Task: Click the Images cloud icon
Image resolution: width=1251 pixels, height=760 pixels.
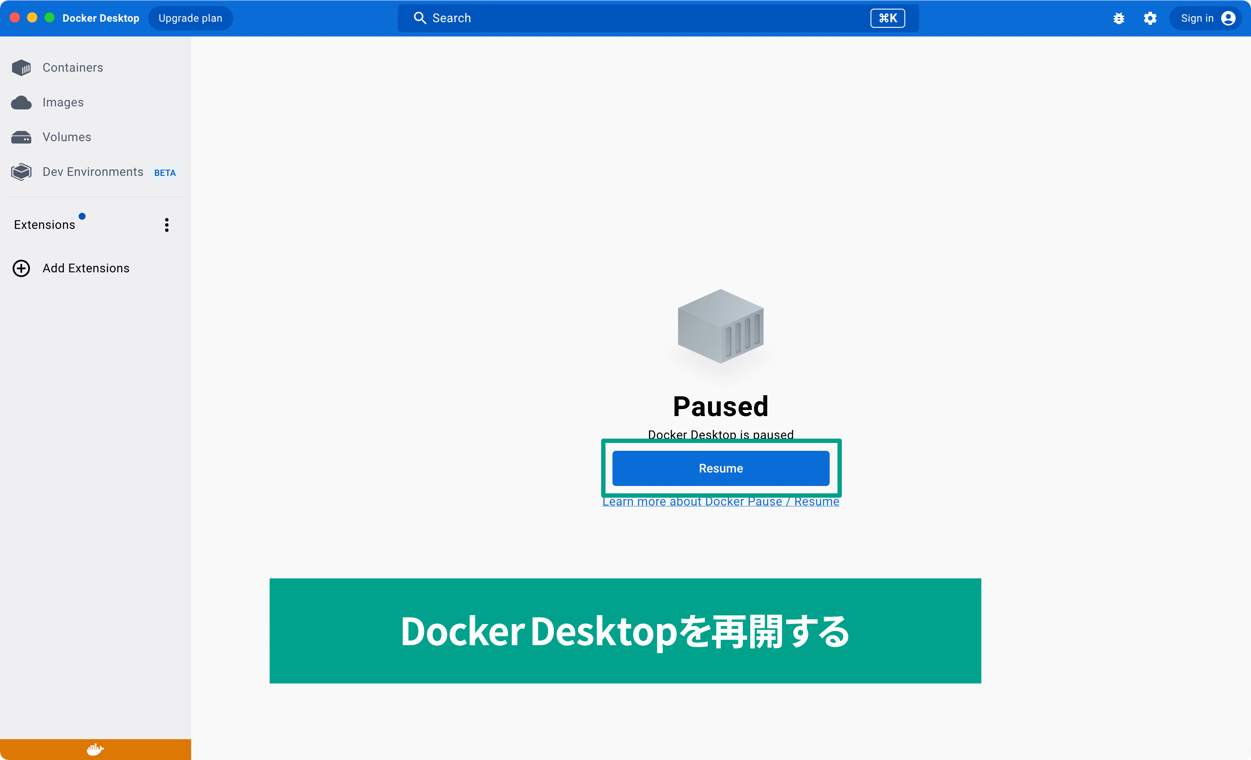Action: coord(21,102)
